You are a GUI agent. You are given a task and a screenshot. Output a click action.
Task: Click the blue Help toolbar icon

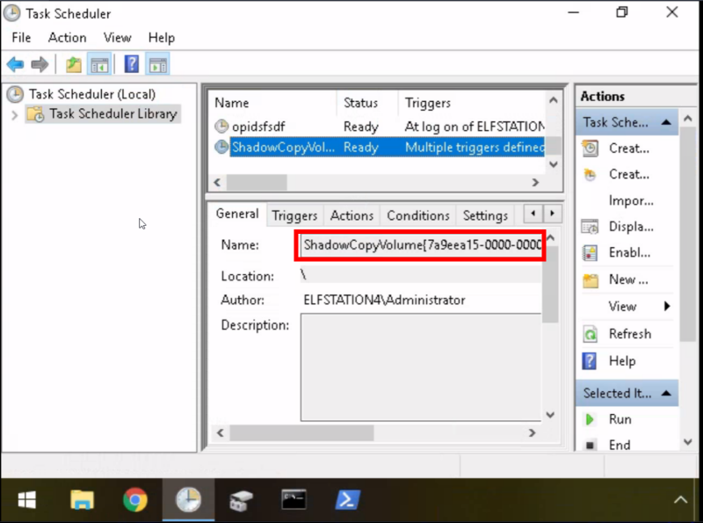coord(131,64)
